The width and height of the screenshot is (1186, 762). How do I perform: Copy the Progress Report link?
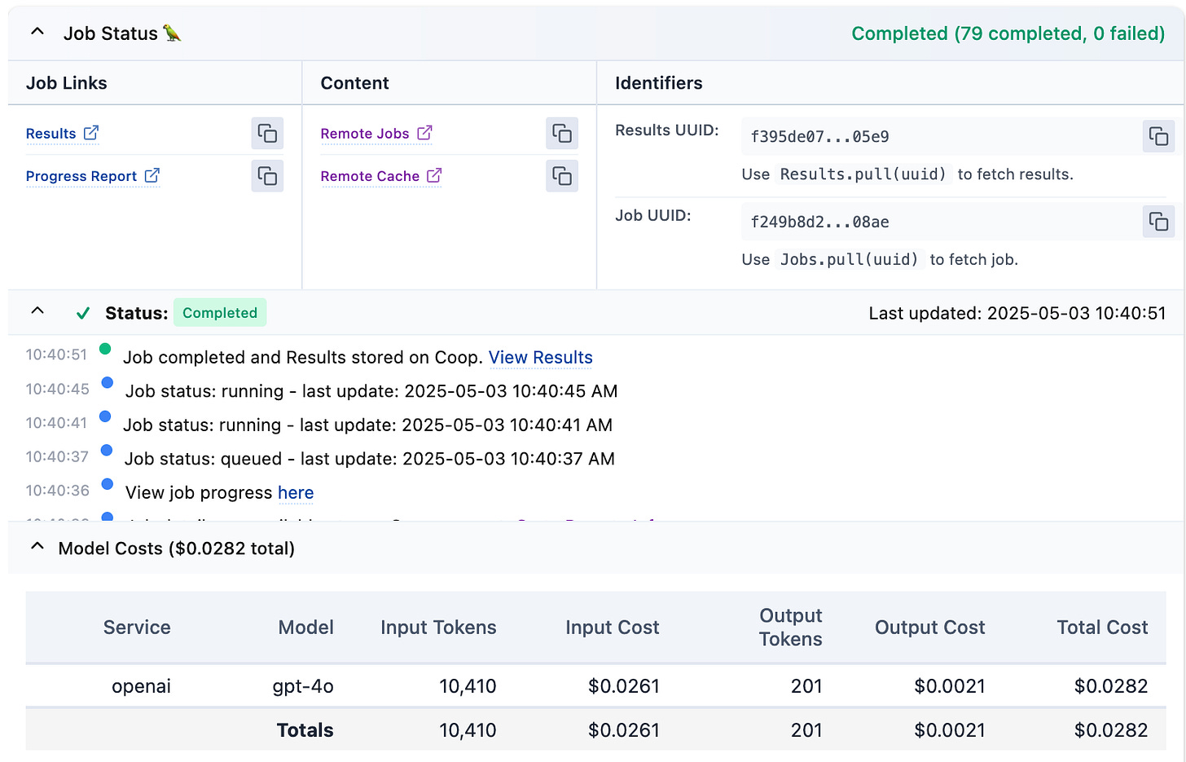tap(267, 176)
